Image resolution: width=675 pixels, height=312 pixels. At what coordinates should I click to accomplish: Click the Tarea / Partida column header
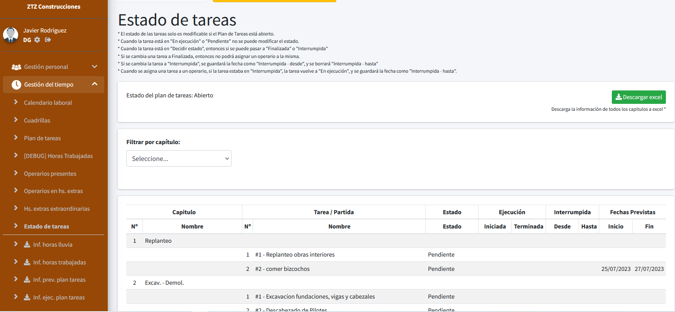tap(334, 212)
